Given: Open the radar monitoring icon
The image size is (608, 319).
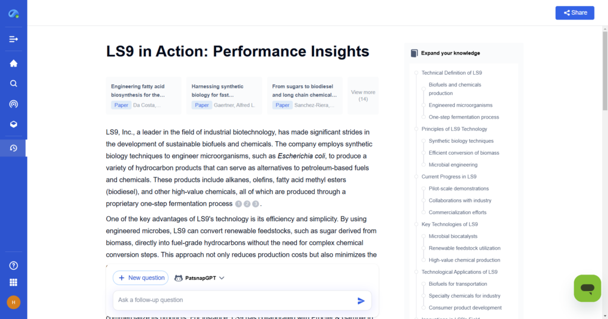Looking at the screenshot, I should 13,104.
